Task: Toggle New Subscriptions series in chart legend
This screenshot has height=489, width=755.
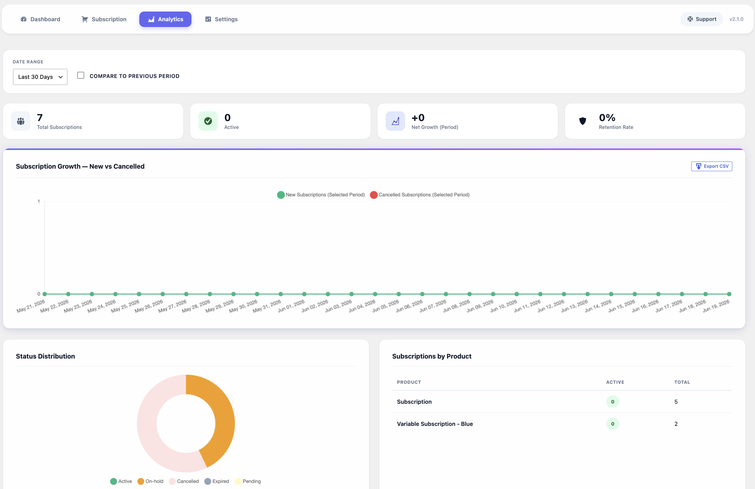Action: tap(321, 195)
